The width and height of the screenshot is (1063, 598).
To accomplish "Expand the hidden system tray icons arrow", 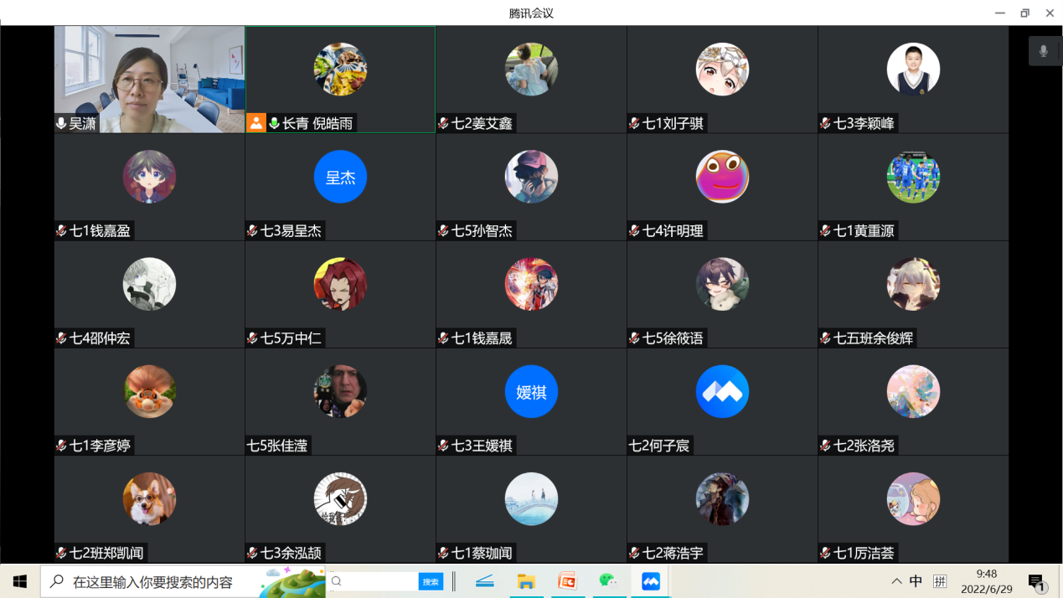I will click(x=896, y=581).
